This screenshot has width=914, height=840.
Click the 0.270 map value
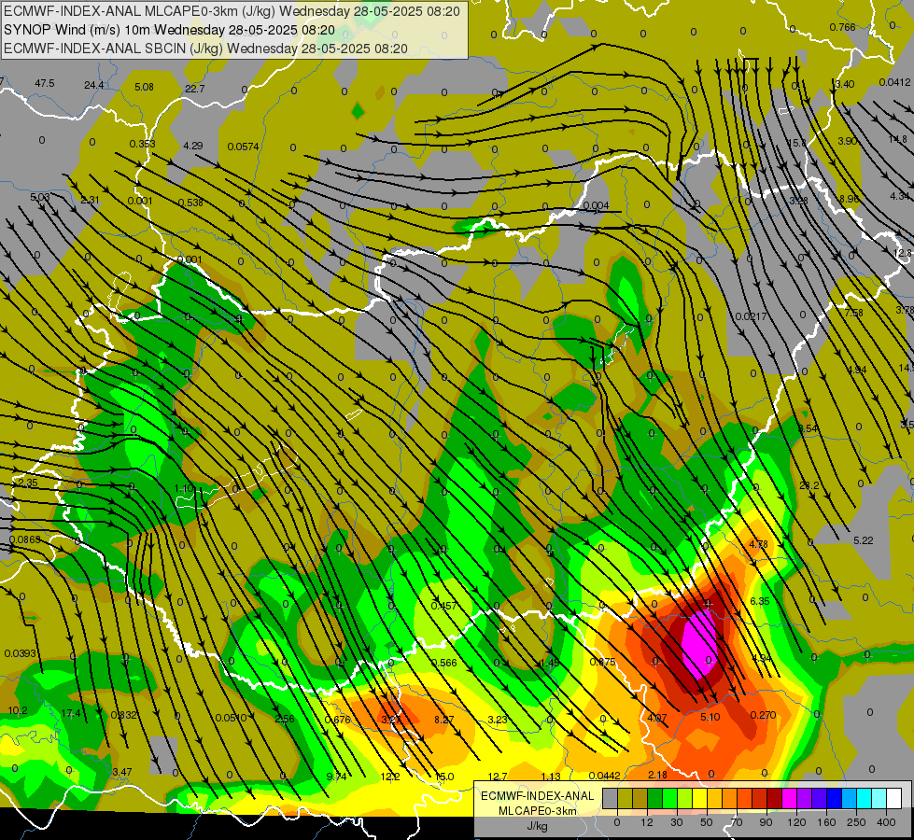[763, 715]
